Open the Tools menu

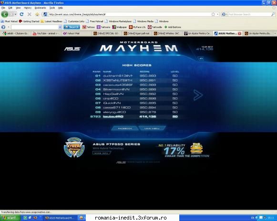52,8
